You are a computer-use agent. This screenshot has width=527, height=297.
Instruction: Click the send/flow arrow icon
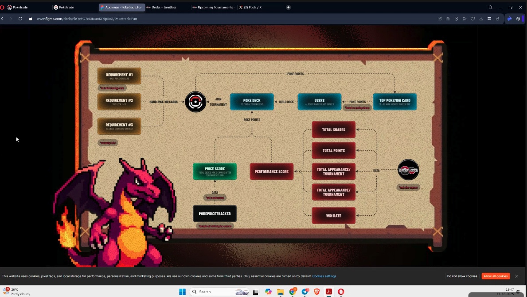(465, 19)
